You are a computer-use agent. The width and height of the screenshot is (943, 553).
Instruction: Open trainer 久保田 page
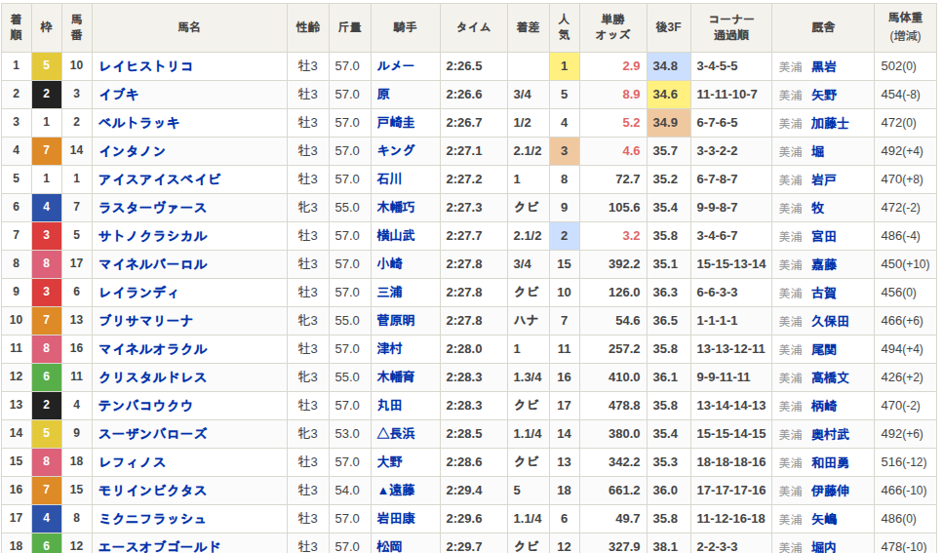(830, 321)
